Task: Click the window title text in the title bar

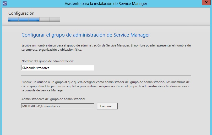Action: tap(106, 3)
